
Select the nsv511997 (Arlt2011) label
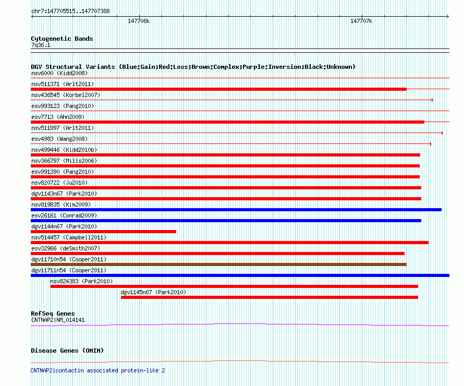[x=63, y=128]
